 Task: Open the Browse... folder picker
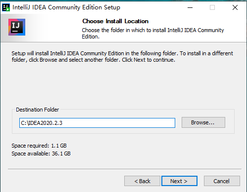(203, 122)
